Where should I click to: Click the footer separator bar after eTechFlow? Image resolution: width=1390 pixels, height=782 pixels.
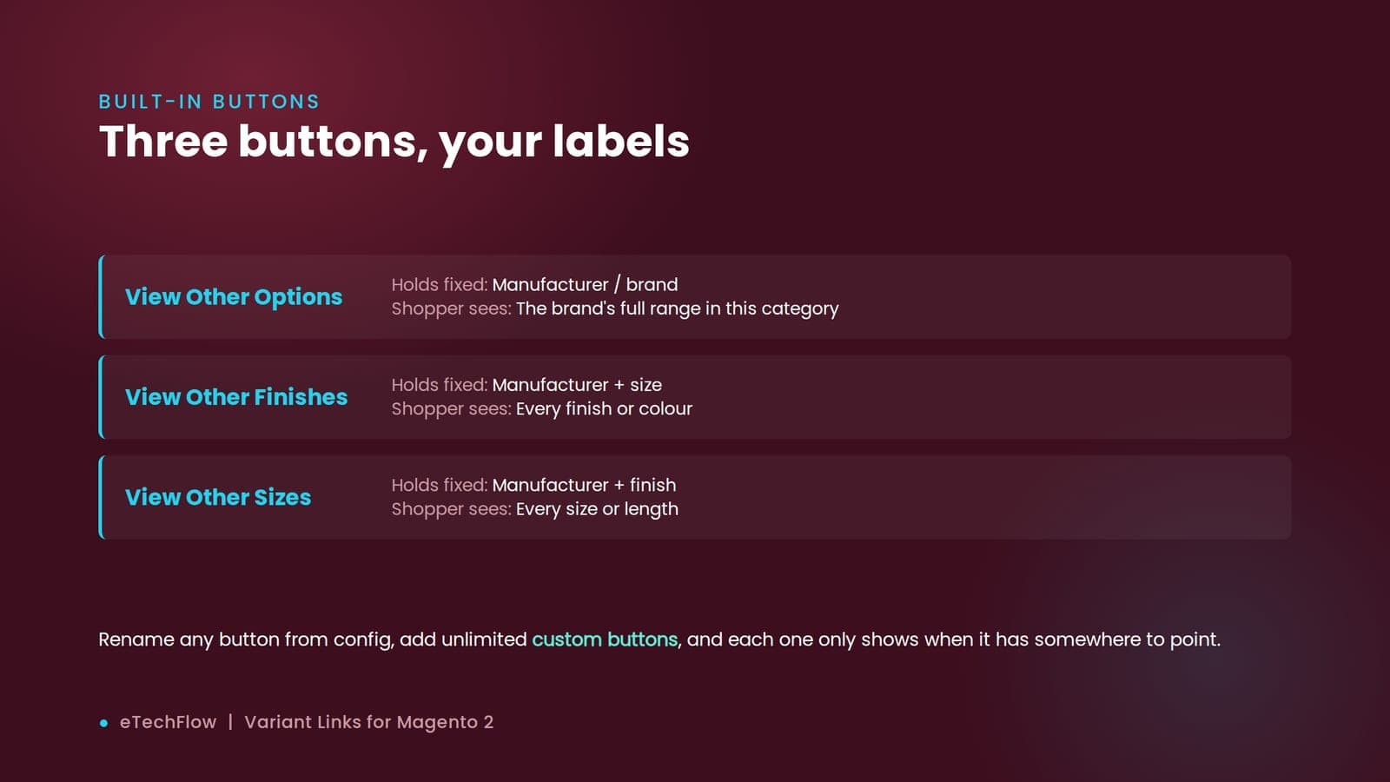pyautogui.click(x=230, y=722)
